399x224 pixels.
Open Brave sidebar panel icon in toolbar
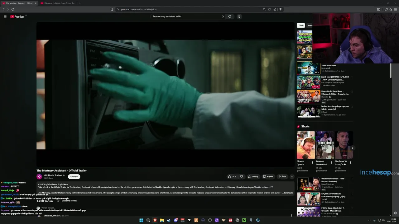[x=379, y=9]
